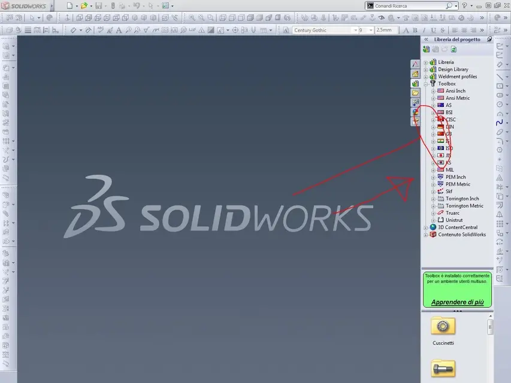Viewport: 511px width, 383px height.
Task: Click the Cuscinetti folder thumbnail
Action: (443, 326)
